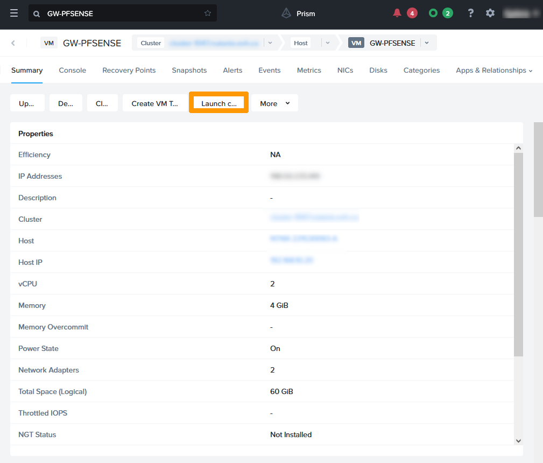Select the Metrics tab
This screenshot has height=463, width=543.
[x=308, y=70]
